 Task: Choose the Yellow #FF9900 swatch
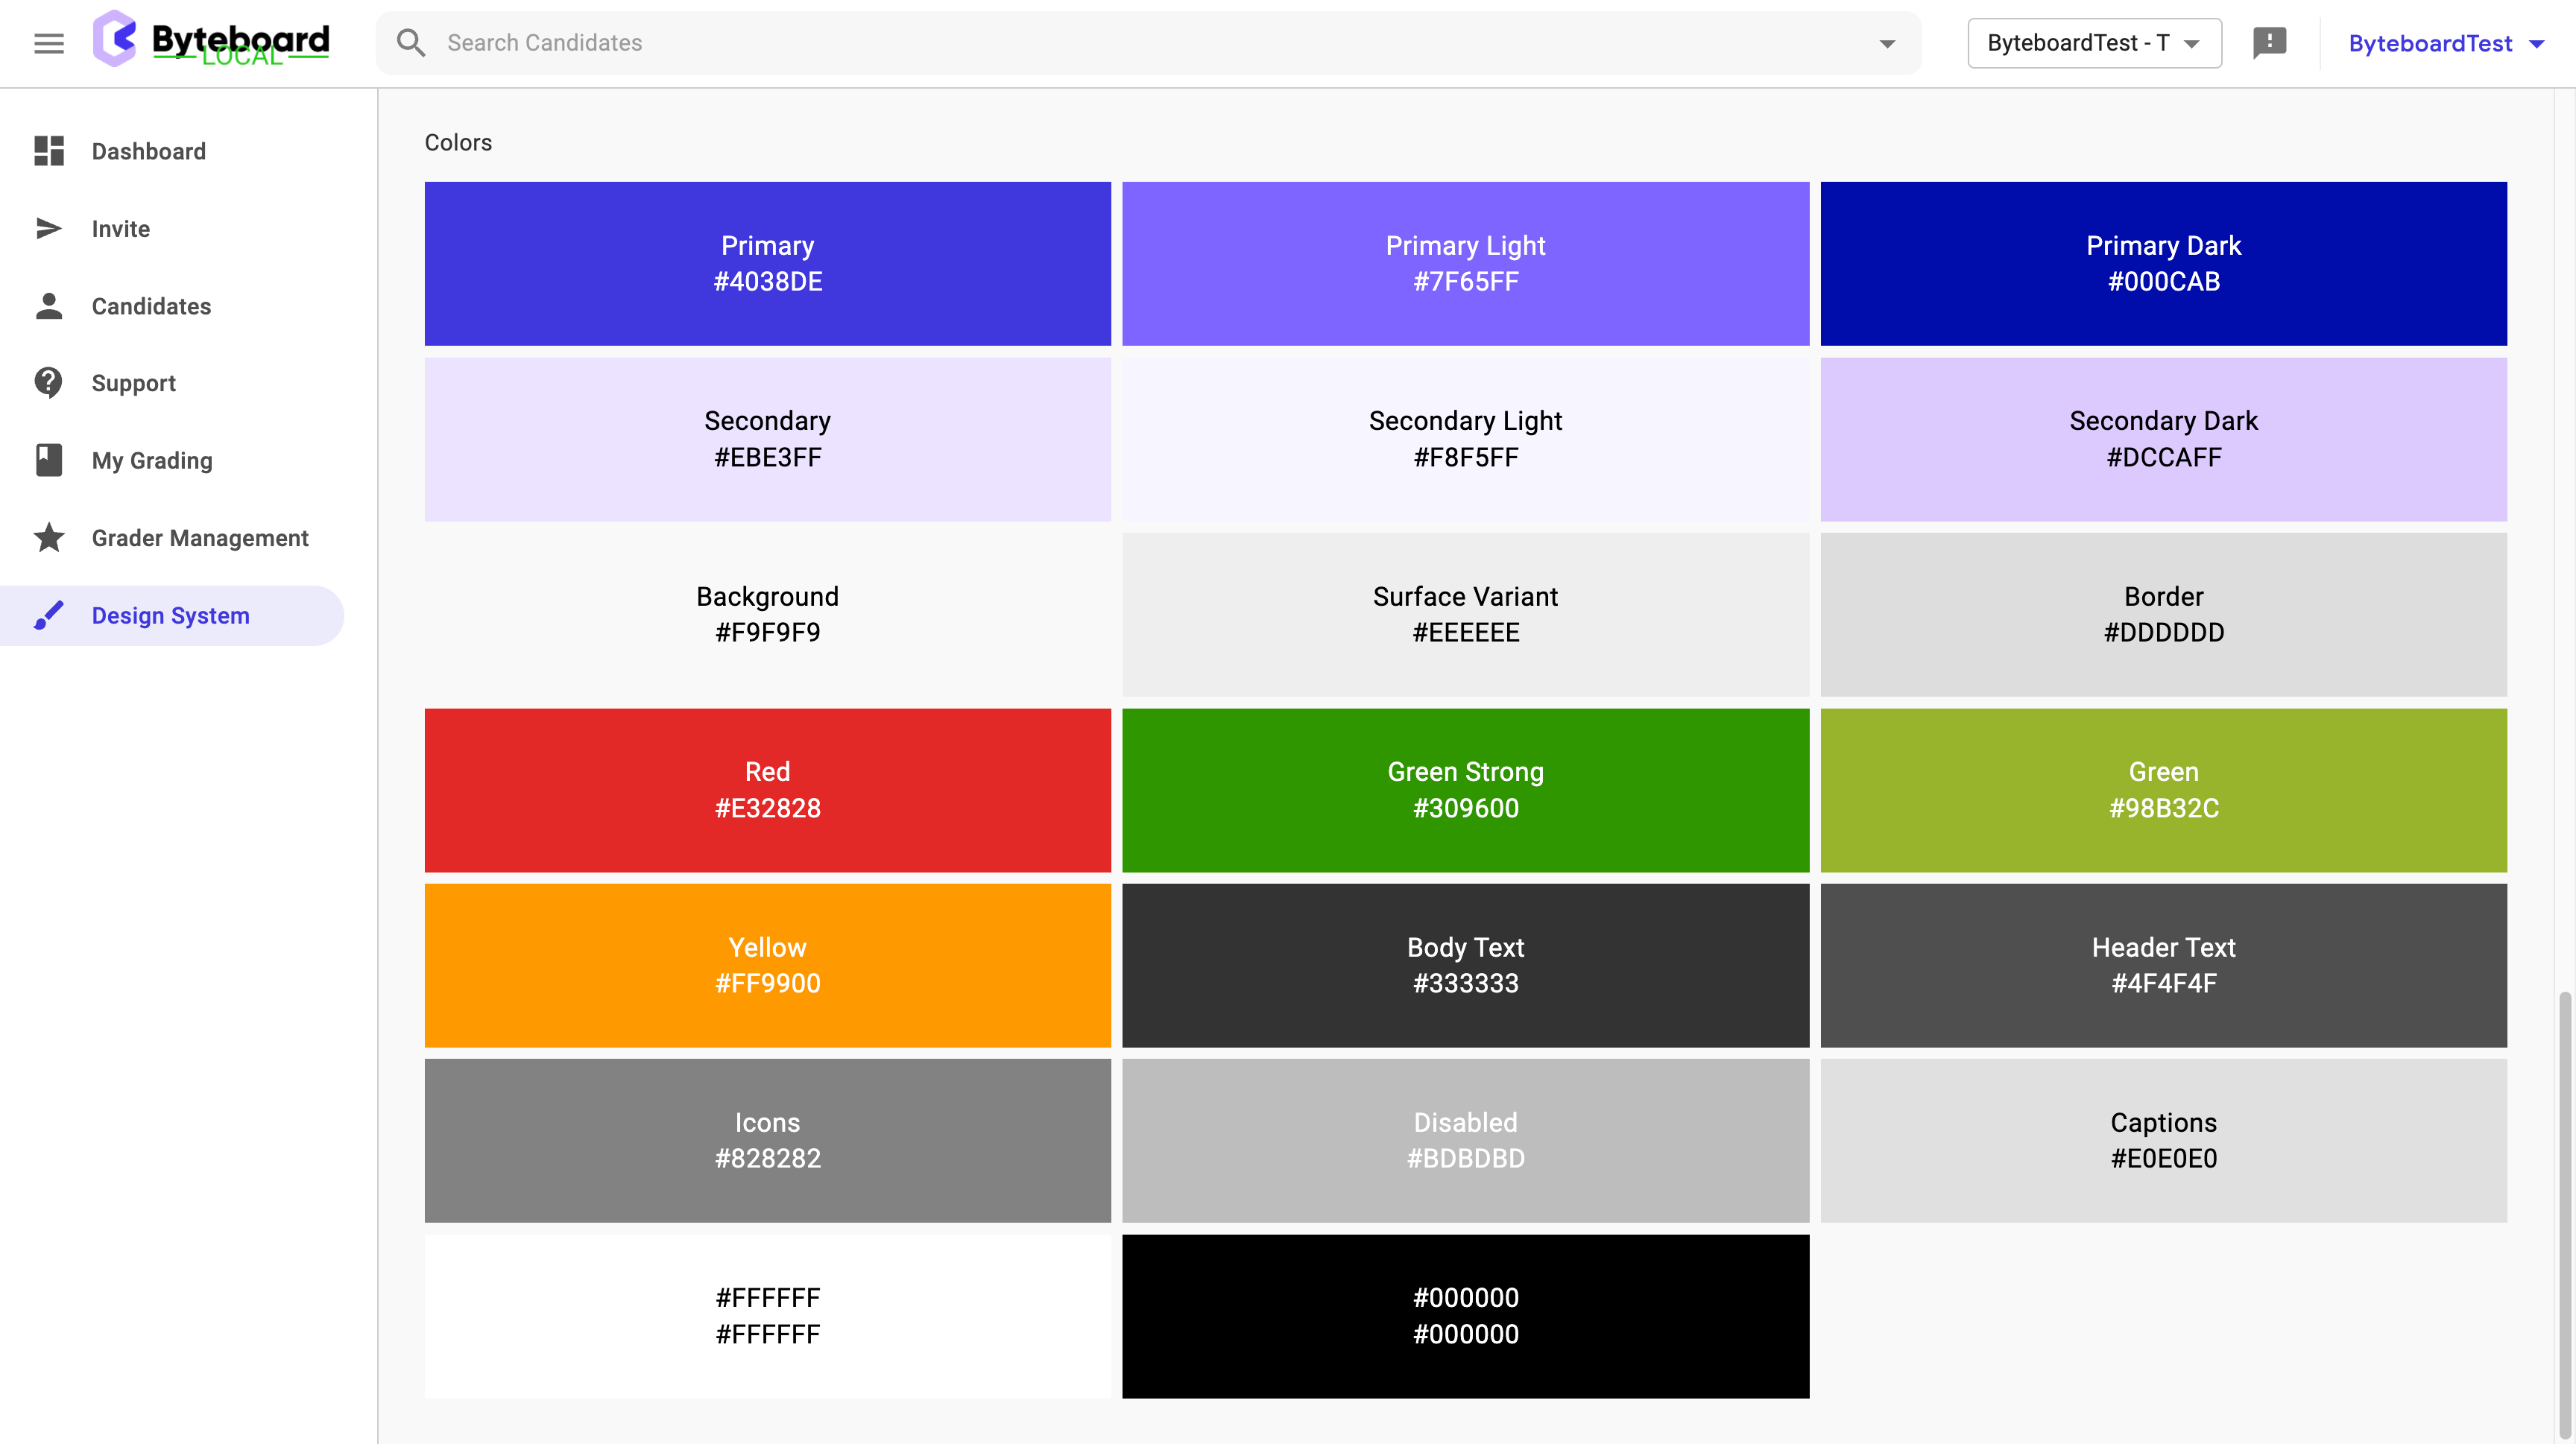pos(767,964)
